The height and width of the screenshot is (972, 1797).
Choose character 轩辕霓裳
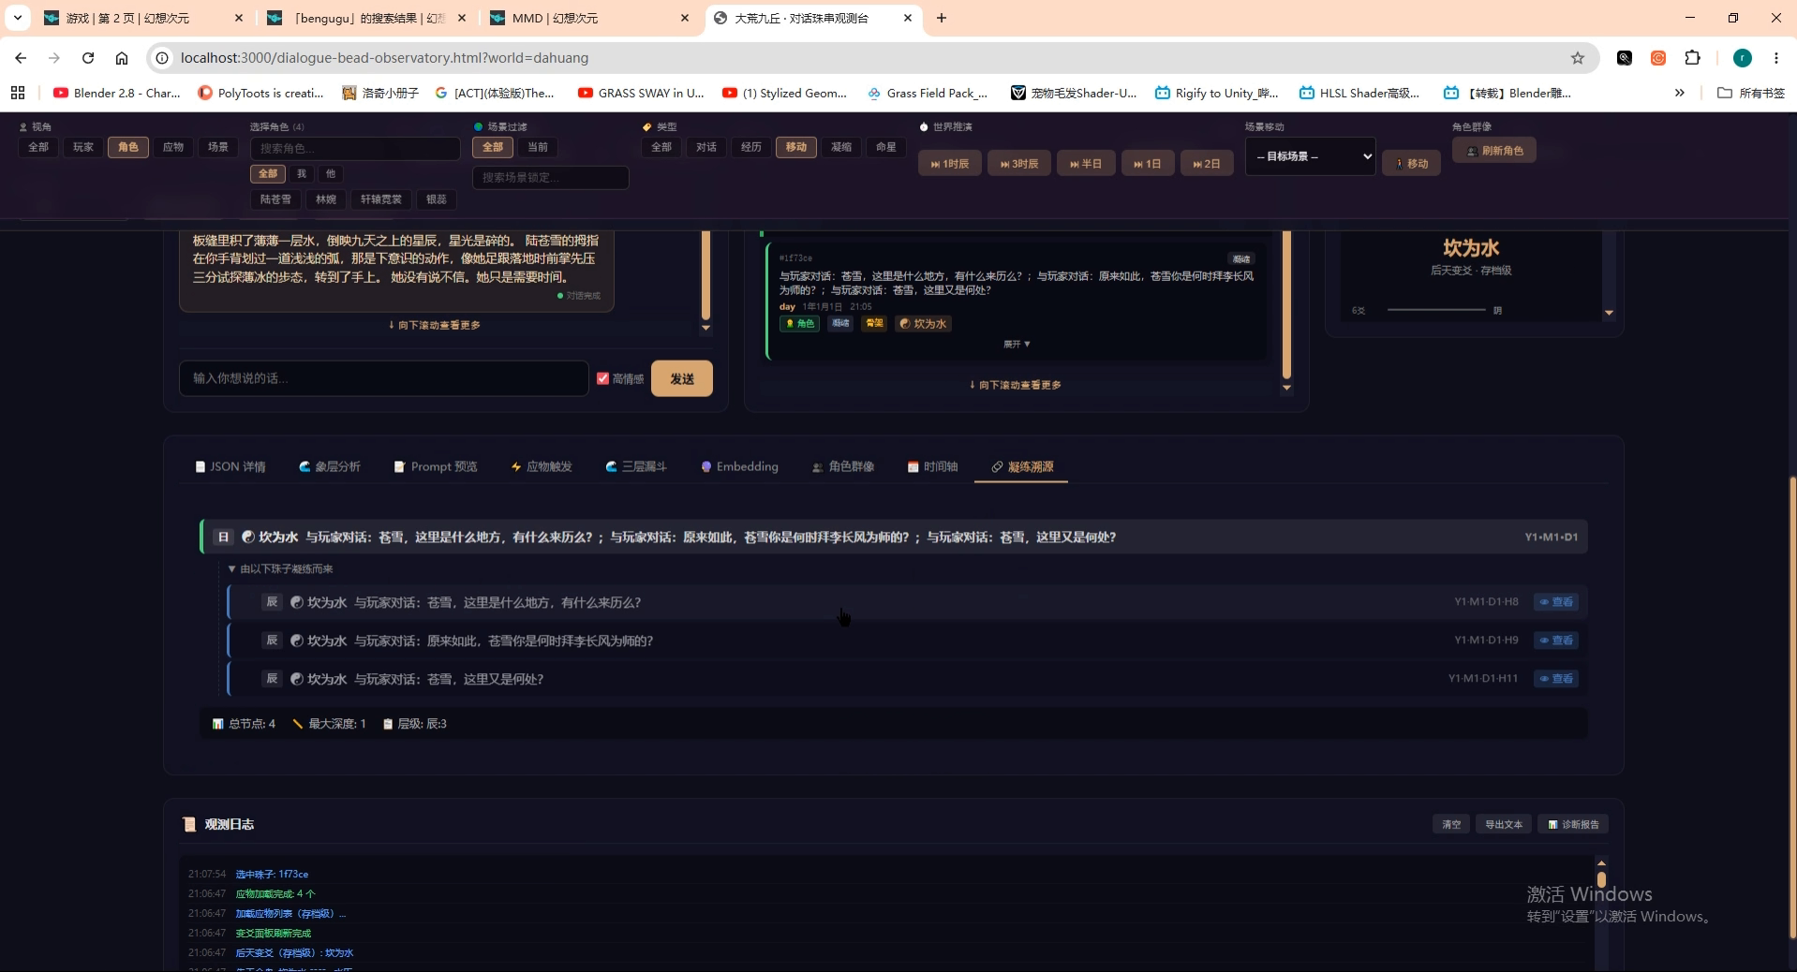click(381, 199)
